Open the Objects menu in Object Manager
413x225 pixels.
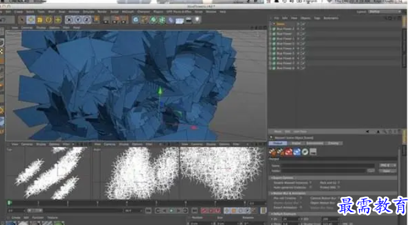point(306,18)
